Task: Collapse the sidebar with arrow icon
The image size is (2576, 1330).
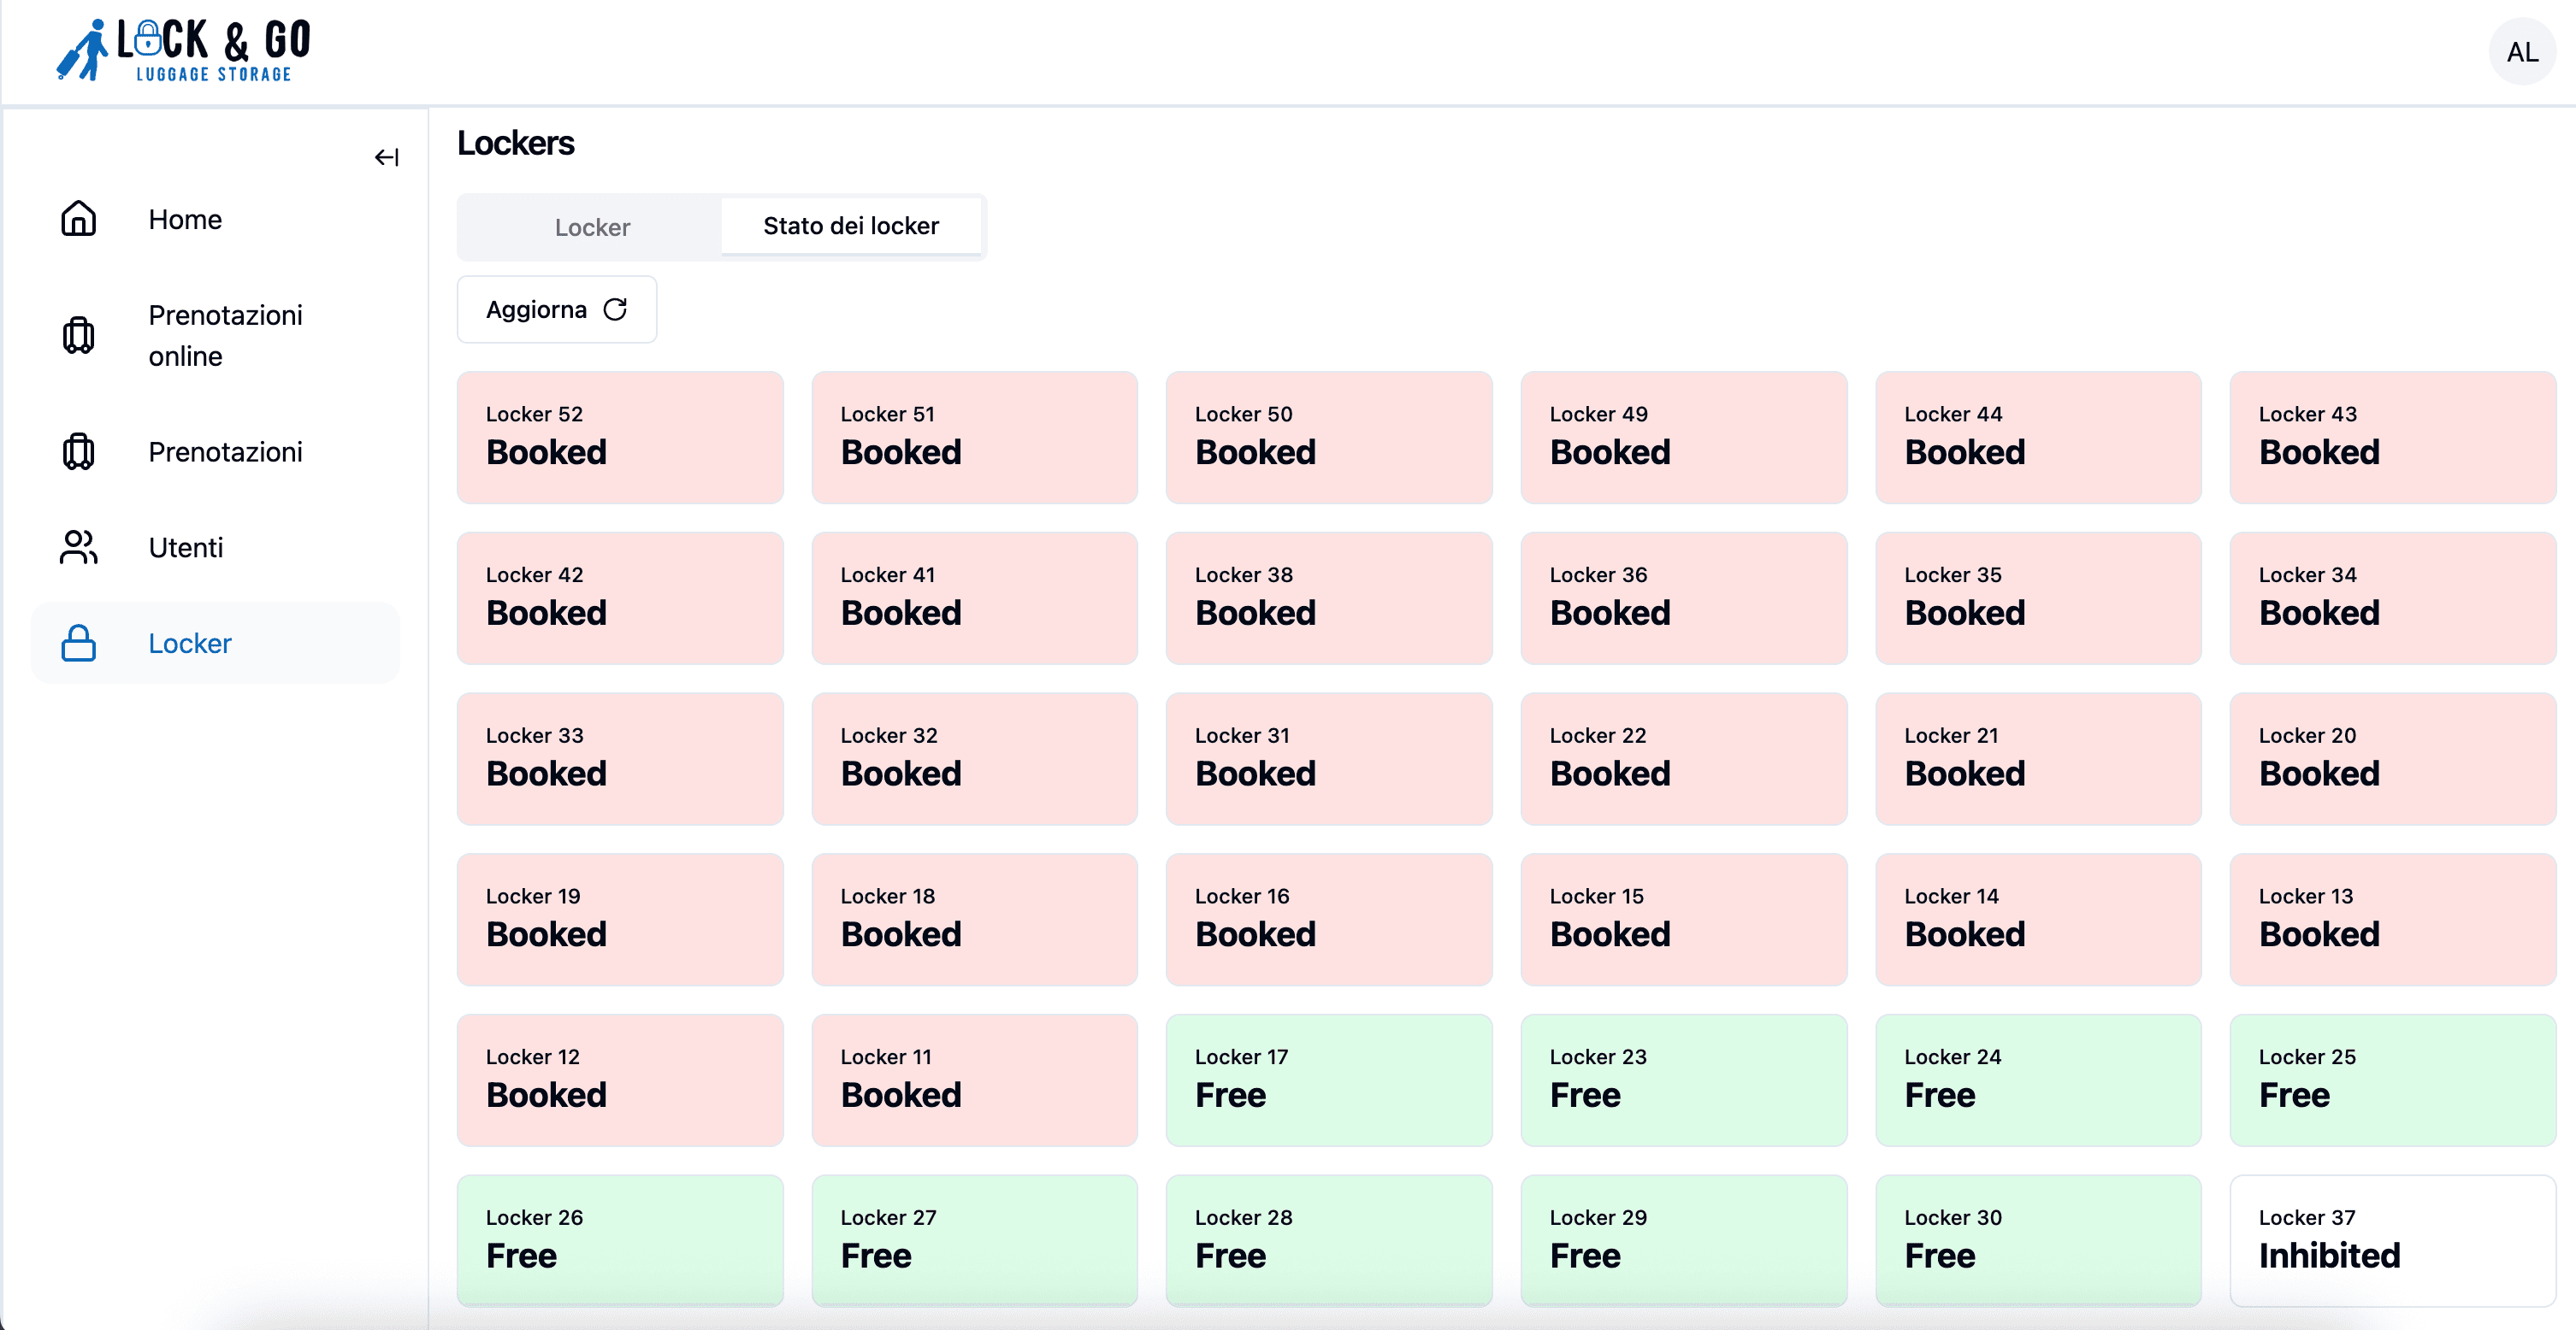Action: point(386,157)
